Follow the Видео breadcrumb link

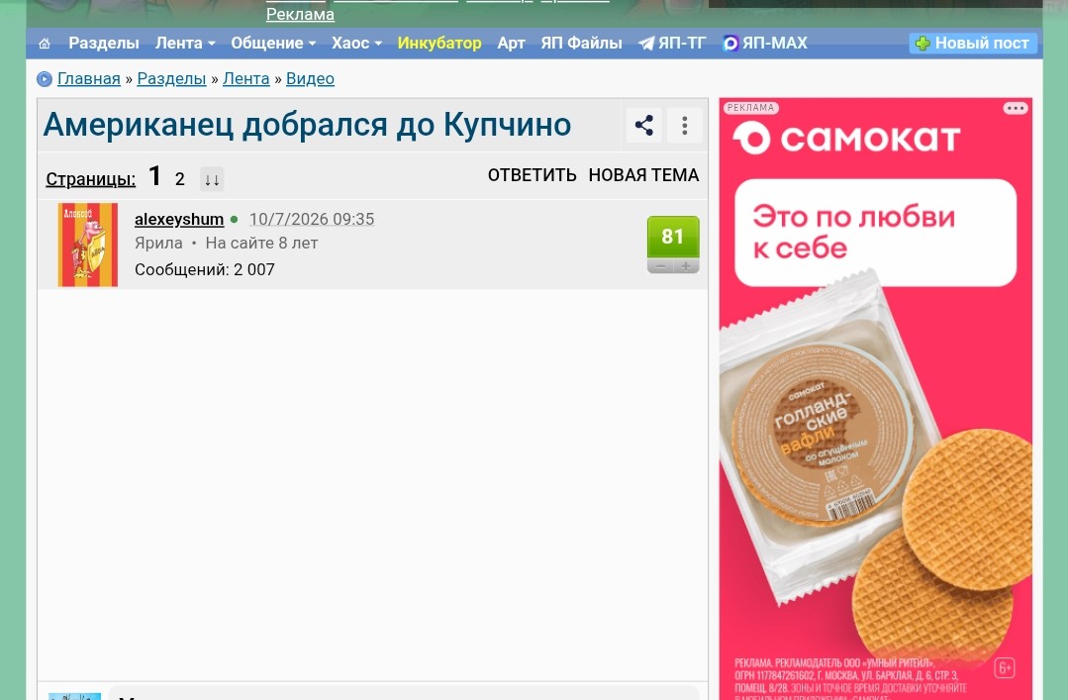pyautogui.click(x=310, y=78)
